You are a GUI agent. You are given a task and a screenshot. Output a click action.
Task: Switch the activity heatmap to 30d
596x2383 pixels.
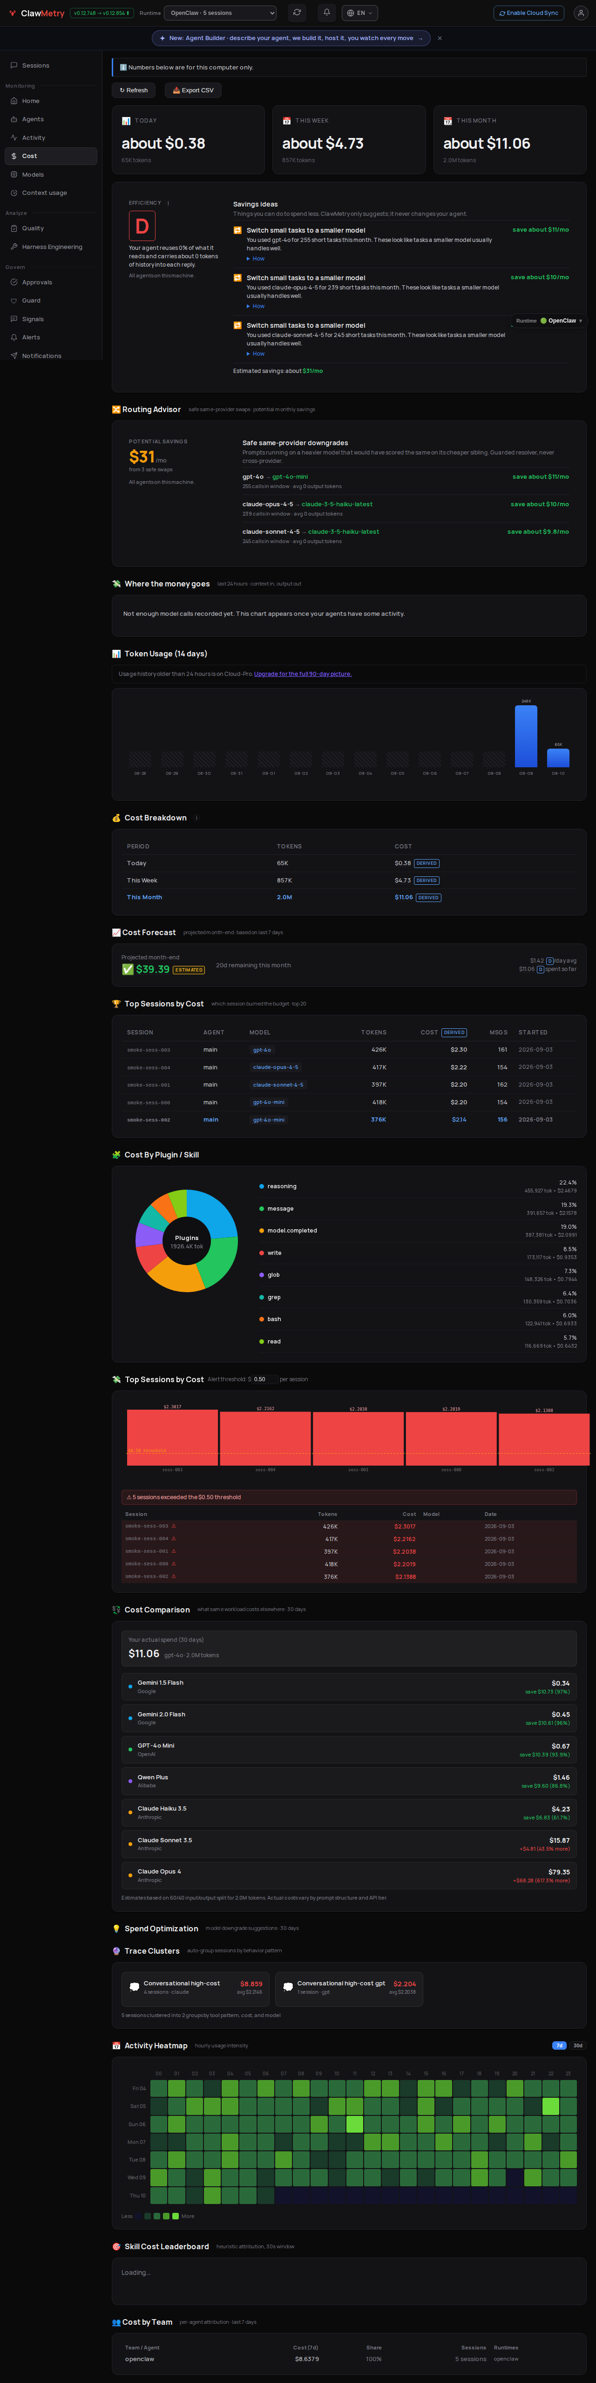coord(577,2046)
